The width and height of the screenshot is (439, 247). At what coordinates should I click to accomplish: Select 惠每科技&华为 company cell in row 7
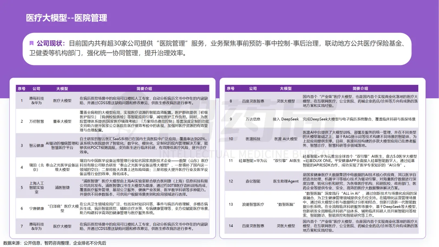[37, 226]
